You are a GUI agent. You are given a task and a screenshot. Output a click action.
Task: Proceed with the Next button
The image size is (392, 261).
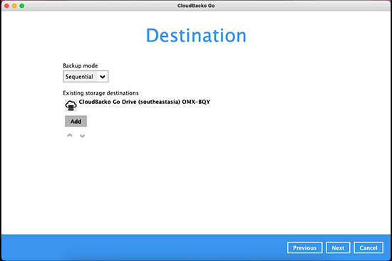[x=338, y=247]
